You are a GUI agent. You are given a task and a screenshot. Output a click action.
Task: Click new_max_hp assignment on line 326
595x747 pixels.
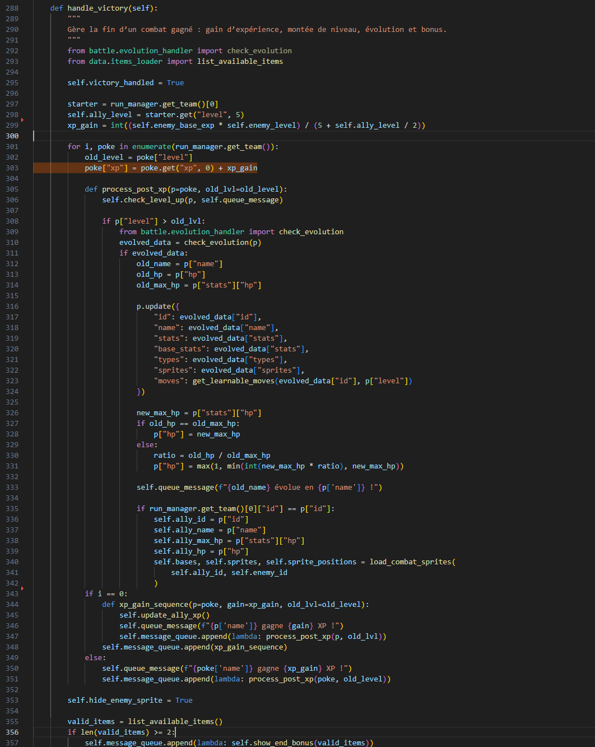199,413
